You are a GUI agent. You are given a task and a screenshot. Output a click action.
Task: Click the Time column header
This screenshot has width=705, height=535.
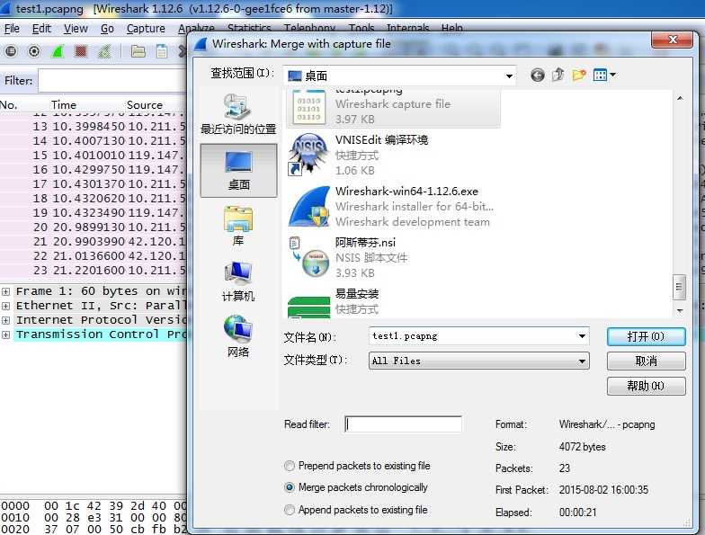tap(63, 105)
